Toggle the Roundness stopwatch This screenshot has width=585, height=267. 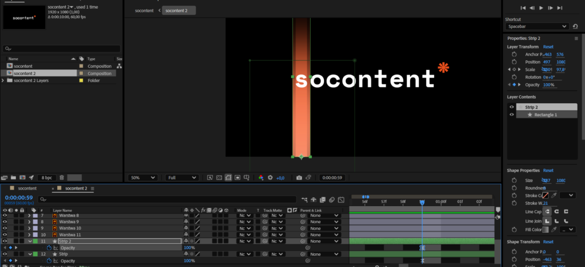pos(514,188)
